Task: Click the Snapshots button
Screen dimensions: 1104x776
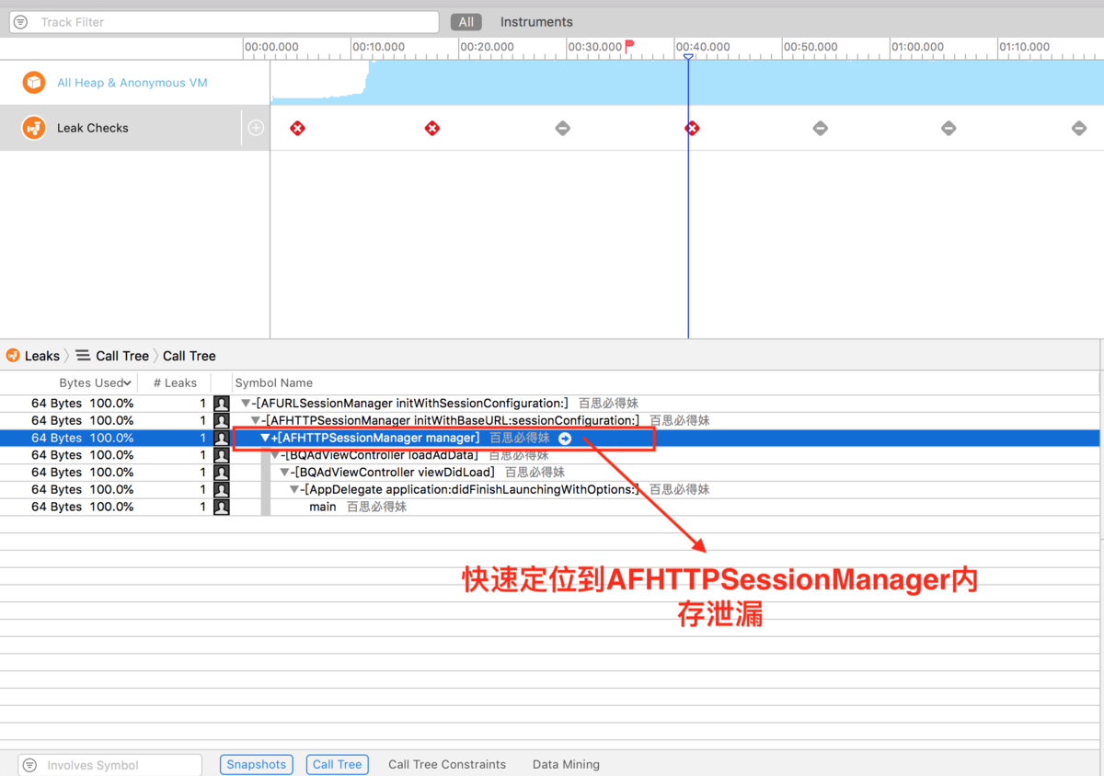Action: pyautogui.click(x=257, y=765)
